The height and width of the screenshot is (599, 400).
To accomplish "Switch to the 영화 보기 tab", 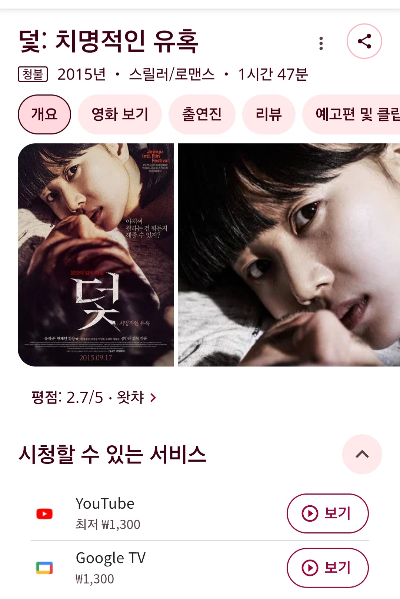I will coord(120,114).
